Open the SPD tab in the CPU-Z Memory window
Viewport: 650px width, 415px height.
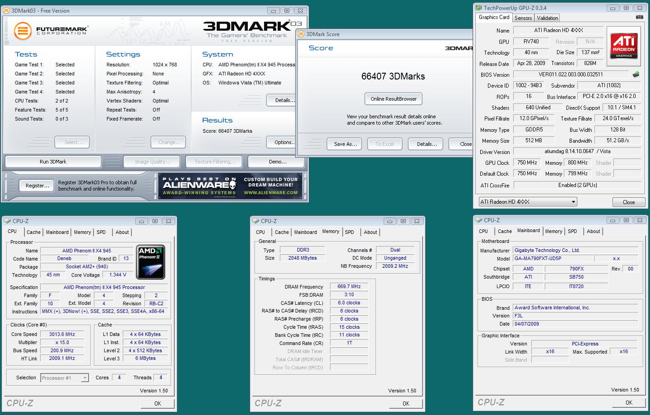coord(350,232)
